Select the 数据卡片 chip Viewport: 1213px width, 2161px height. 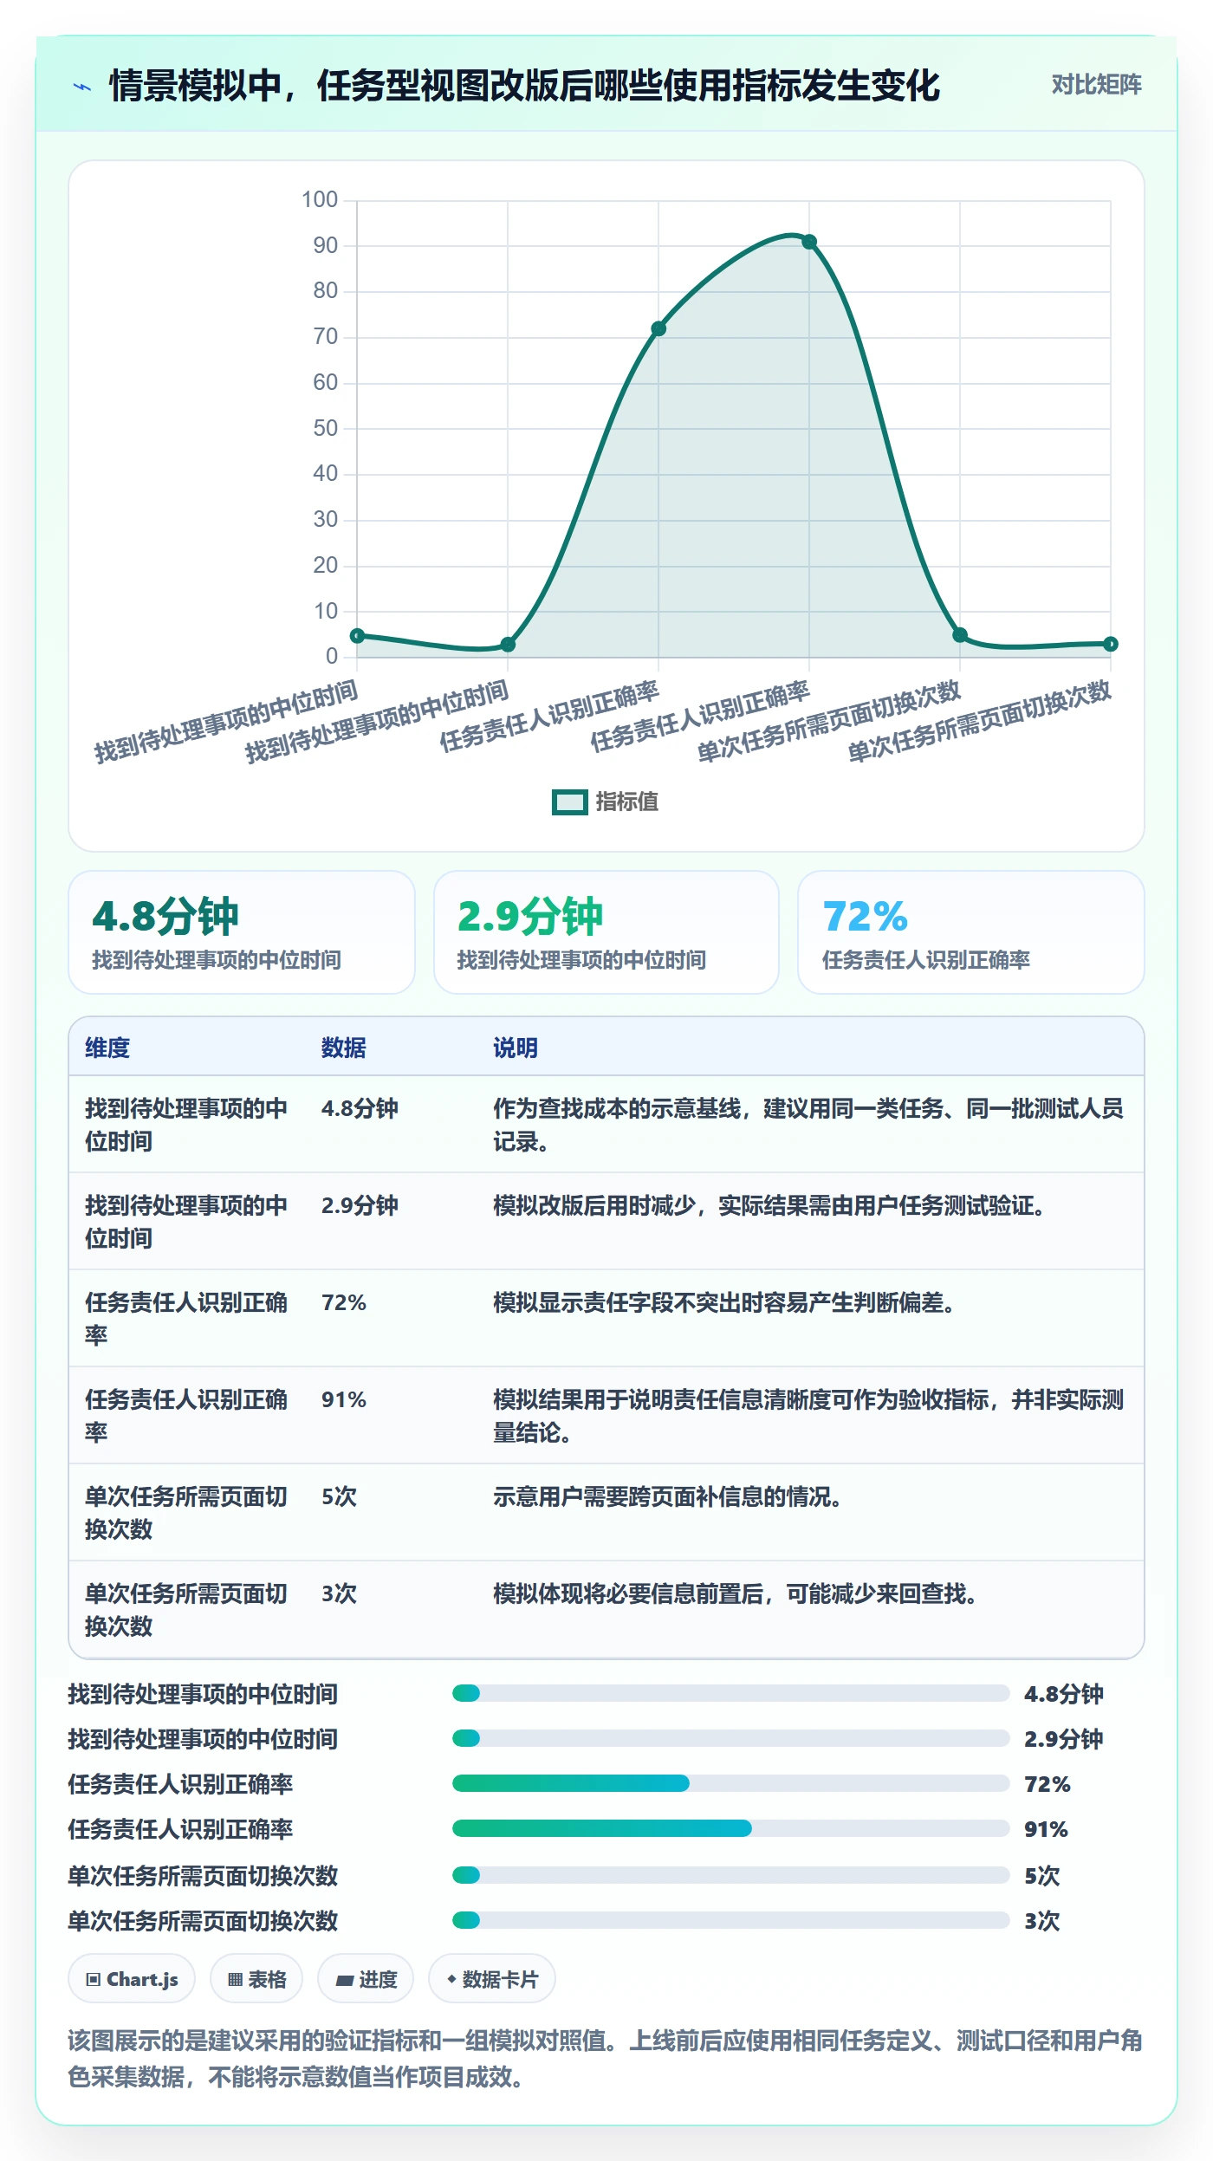point(492,1979)
